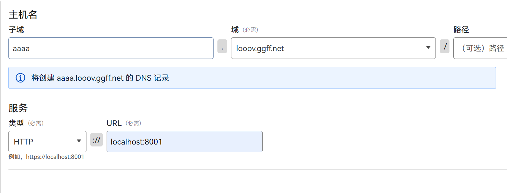The height and width of the screenshot is (193, 507).
Task: Click the 类型 field label
Action: click(16, 123)
